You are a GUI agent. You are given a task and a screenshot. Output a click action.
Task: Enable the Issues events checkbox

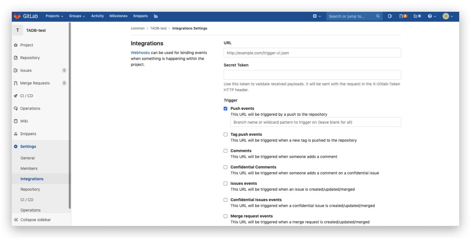tap(225, 183)
